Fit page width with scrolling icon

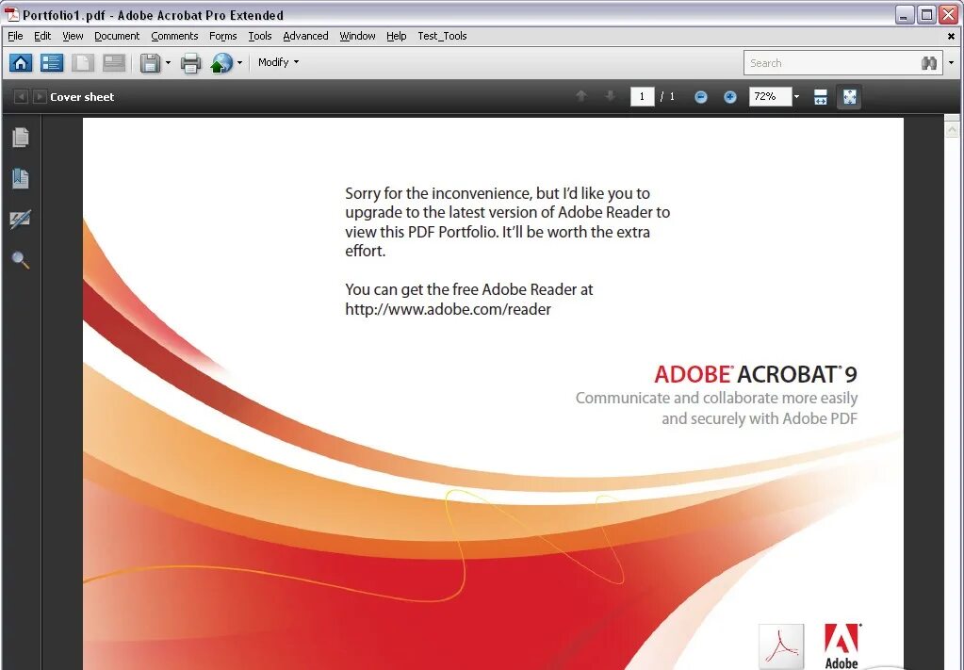pos(821,96)
